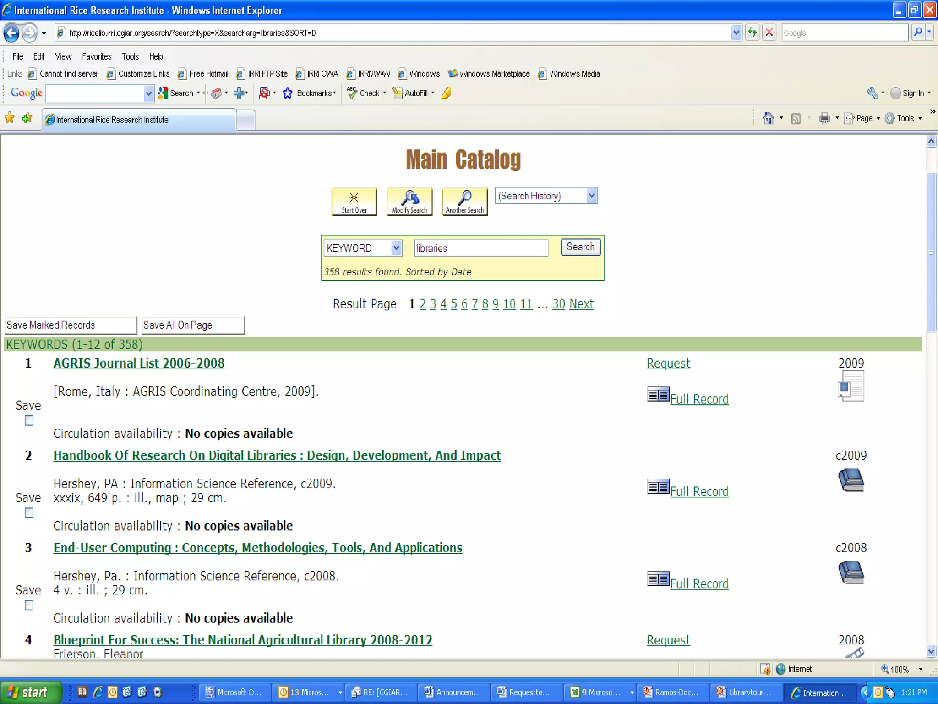Click the Refresh page icon

pos(752,33)
